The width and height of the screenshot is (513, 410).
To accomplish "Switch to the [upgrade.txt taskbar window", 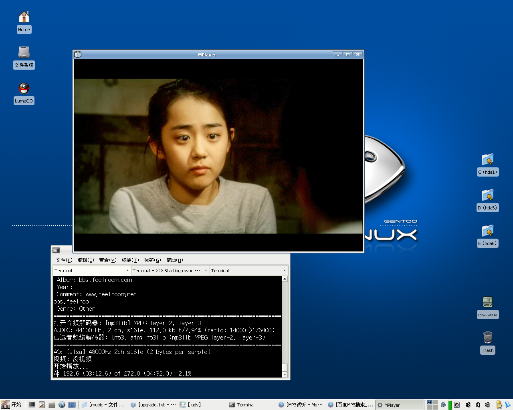I will (x=153, y=405).
